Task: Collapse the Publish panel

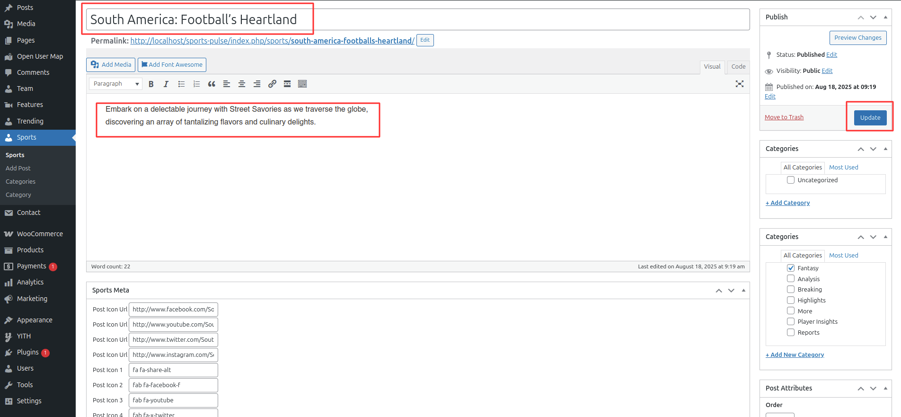Action: coord(885,17)
